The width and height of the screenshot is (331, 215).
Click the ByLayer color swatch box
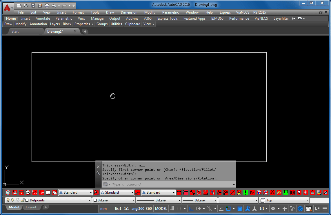tap(95, 200)
